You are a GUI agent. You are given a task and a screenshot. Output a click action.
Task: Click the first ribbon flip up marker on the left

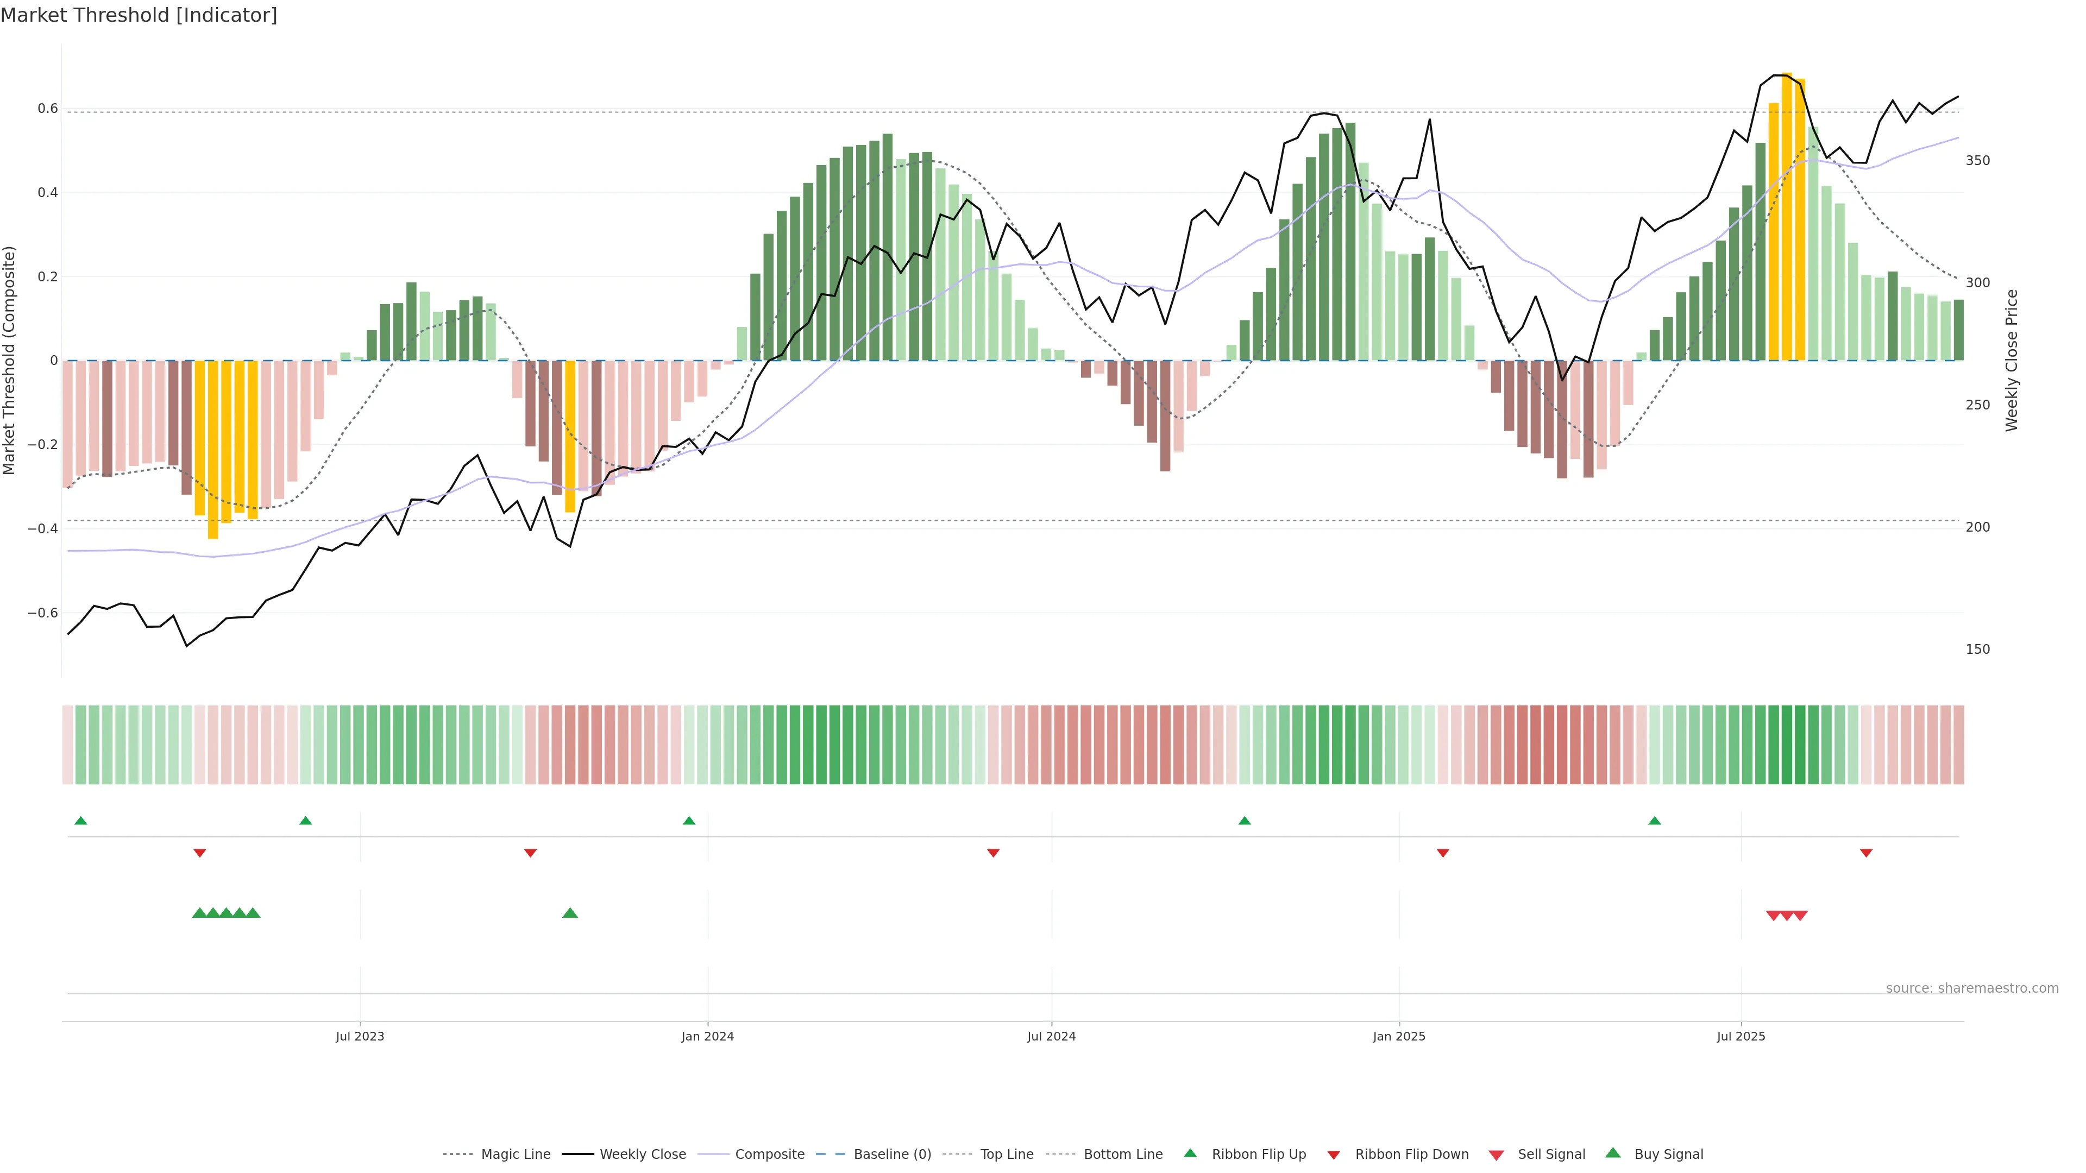[x=81, y=821]
